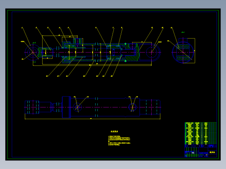Click the green parts list table
The width and height of the screenshot is (226, 169).
pyautogui.click(x=201, y=133)
